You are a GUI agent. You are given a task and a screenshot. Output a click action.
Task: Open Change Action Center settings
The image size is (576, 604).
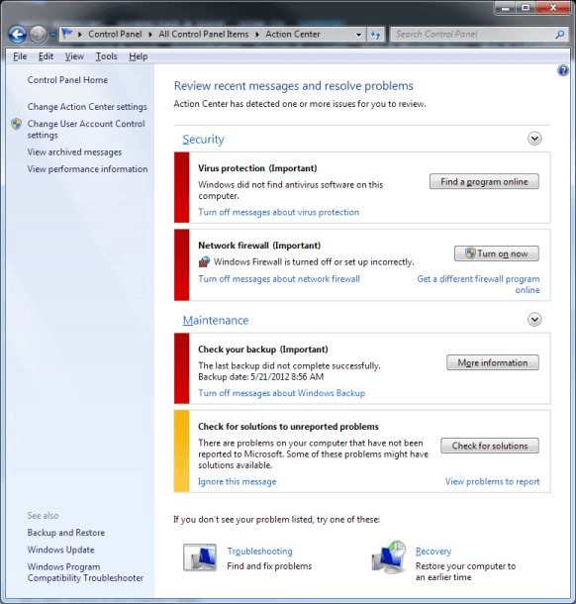(87, 106)
